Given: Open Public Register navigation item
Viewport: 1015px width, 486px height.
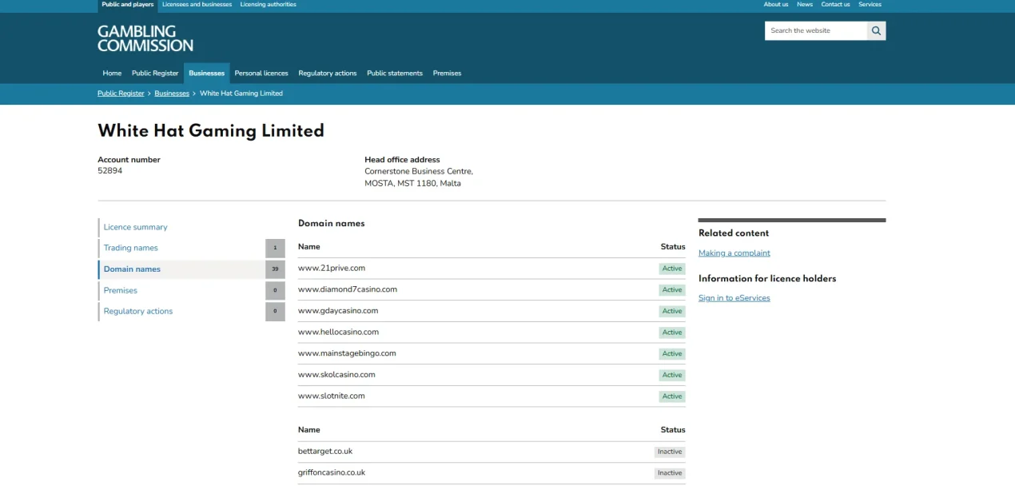Looking at the screenshot, I should click(x=155, y=73).
